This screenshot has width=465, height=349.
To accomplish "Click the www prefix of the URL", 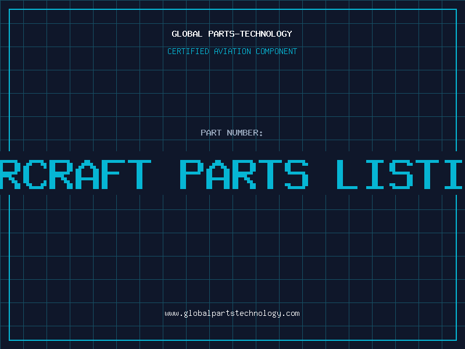I will 171,314.
